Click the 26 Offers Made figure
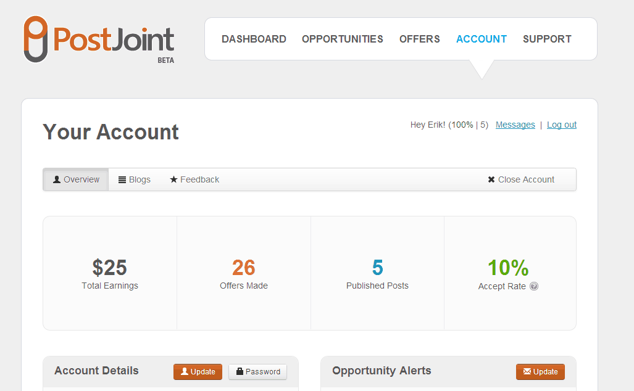 244,268
